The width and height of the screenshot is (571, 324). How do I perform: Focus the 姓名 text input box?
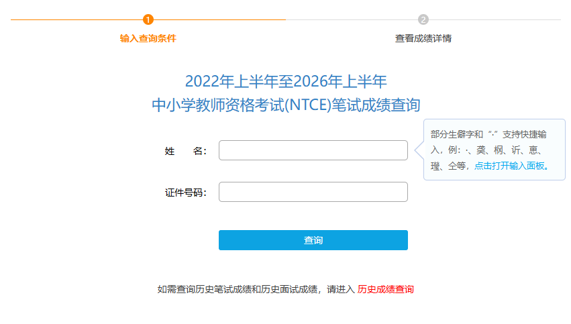(x=313, y=150)
